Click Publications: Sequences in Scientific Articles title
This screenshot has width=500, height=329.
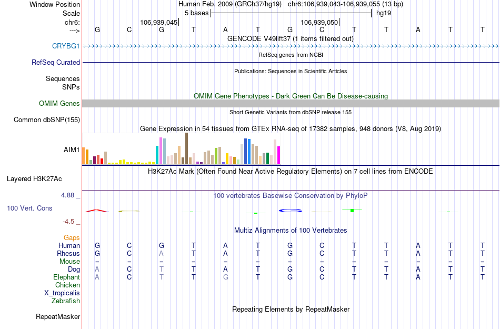point(291,71)
